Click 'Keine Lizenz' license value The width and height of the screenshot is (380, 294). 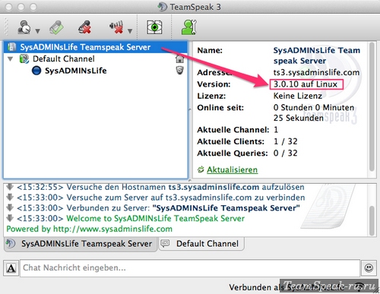298,96
